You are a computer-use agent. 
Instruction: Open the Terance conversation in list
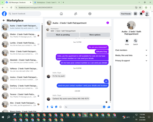tap(21, 95)
